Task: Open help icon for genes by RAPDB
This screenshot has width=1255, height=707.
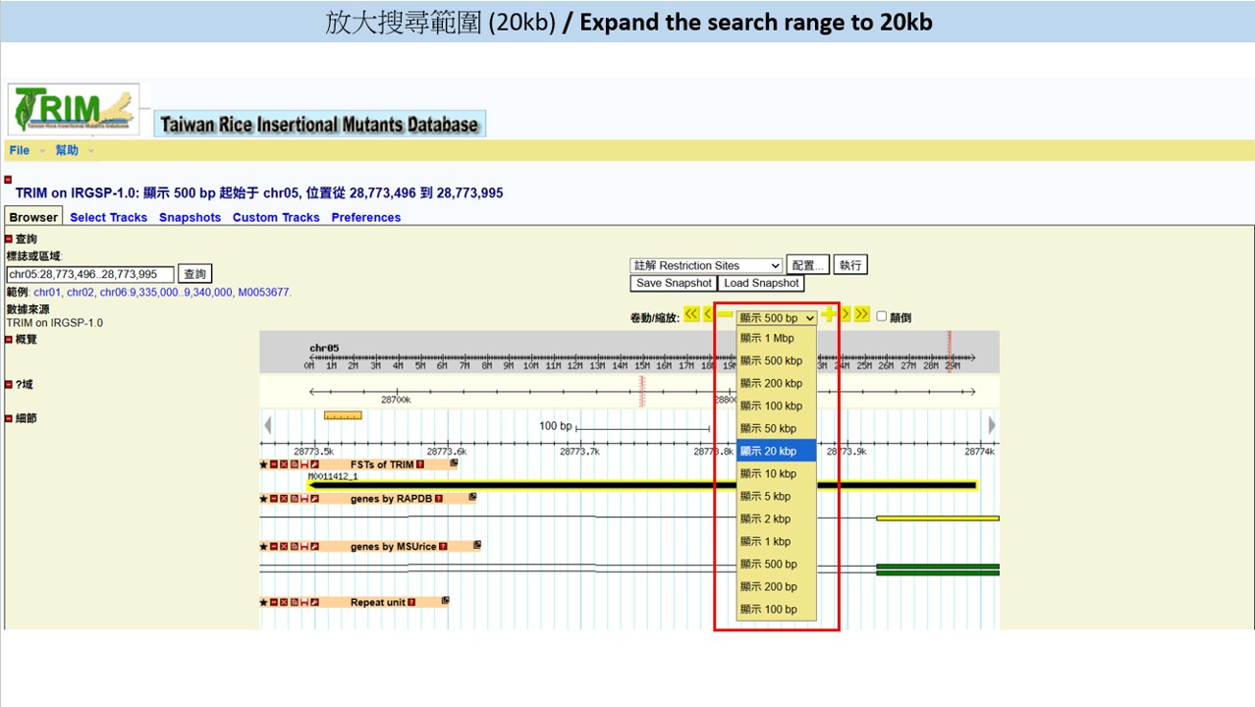Action: click(439, 499)
